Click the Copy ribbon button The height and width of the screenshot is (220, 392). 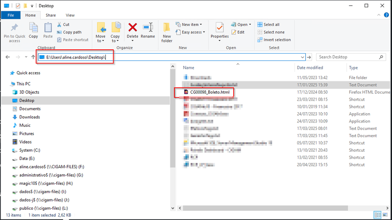[33, 30]
